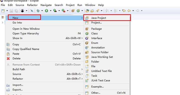
Task: Open the File menu
Action: pos(3,5)
